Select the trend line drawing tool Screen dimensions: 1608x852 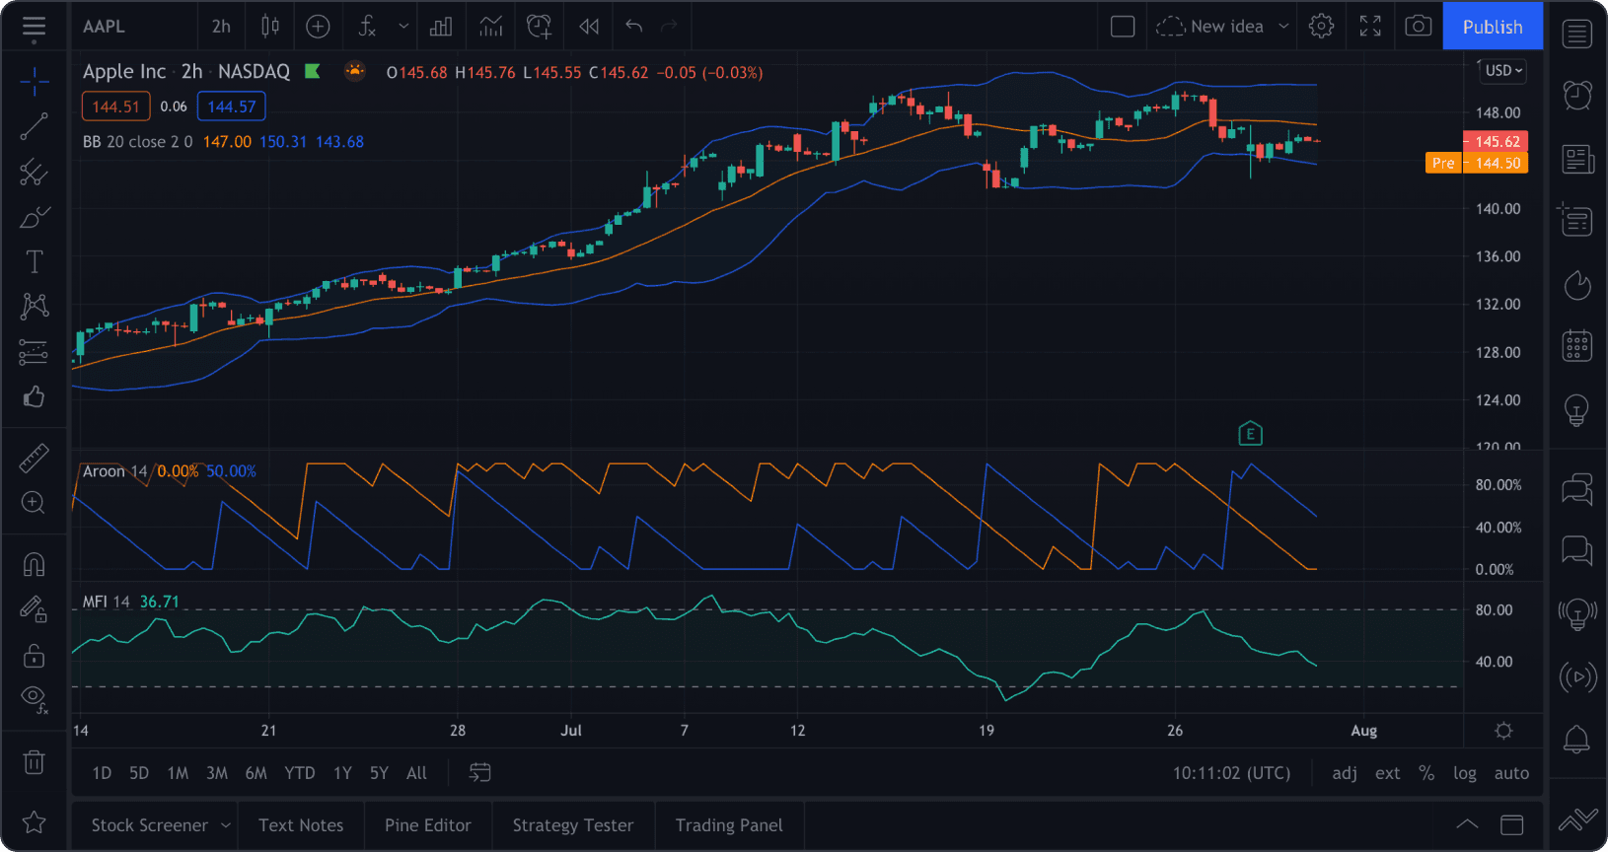34,126
